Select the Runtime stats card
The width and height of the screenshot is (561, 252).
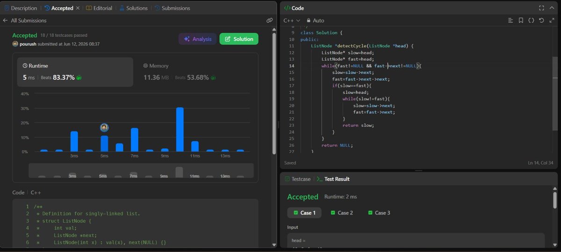[x=75, y=72]
